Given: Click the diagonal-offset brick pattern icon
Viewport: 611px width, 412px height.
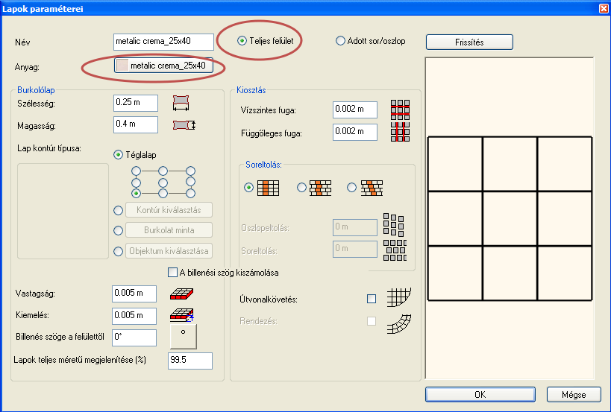Looking at the screenshot, I should [x=372, y=188].
